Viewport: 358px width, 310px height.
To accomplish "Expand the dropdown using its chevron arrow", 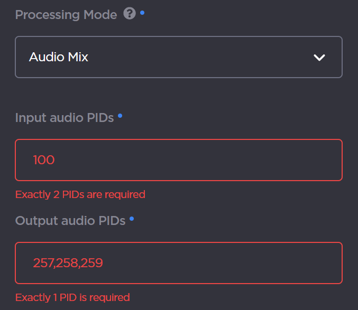I will (x=319, y=57).
